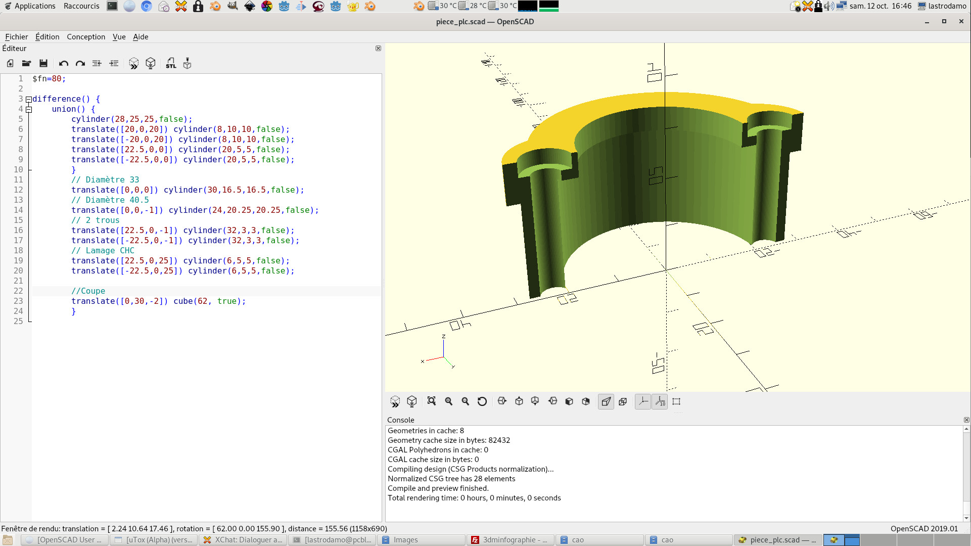Reset the 3D view
The height and width of the screenshot is (546, 971).
(x=482, y=401)
